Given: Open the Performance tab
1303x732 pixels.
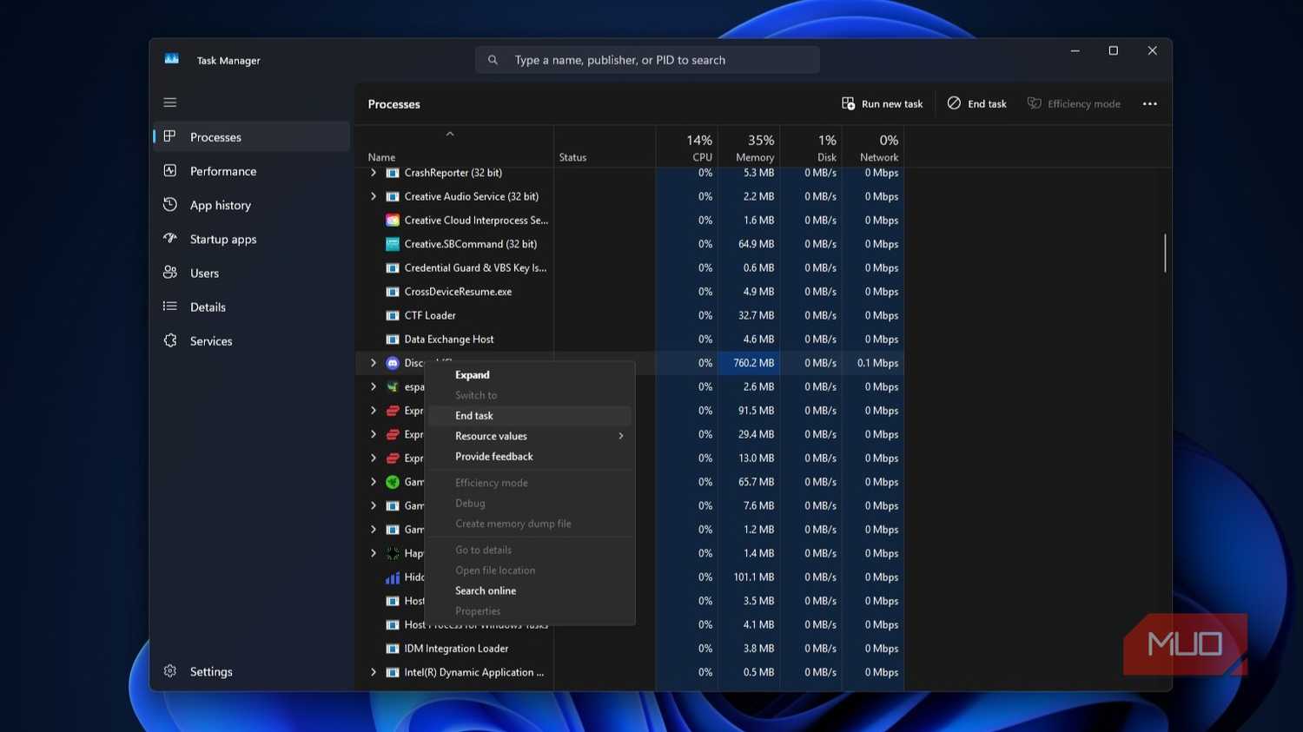Looking at the screenshot, I should tap(252, 171).
